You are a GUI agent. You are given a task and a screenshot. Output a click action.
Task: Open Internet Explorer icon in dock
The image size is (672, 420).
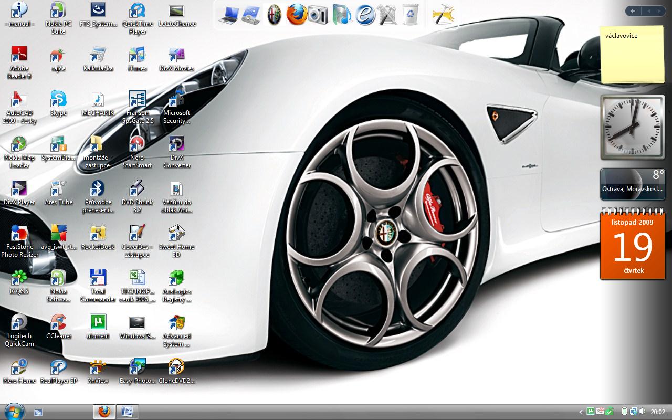365,14
